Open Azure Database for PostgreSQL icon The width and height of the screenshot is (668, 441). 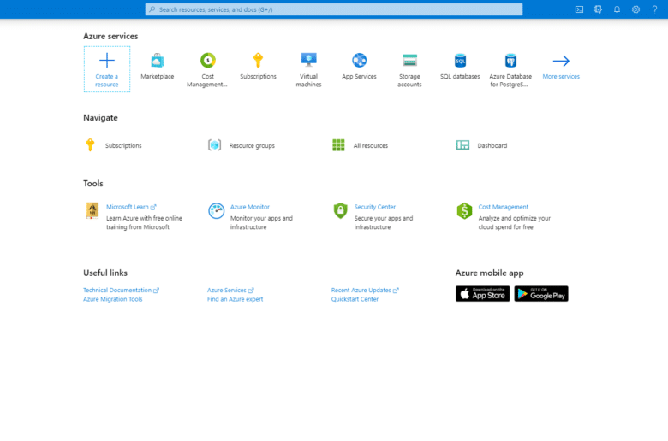pyautogui.click(x=510, y=61)
